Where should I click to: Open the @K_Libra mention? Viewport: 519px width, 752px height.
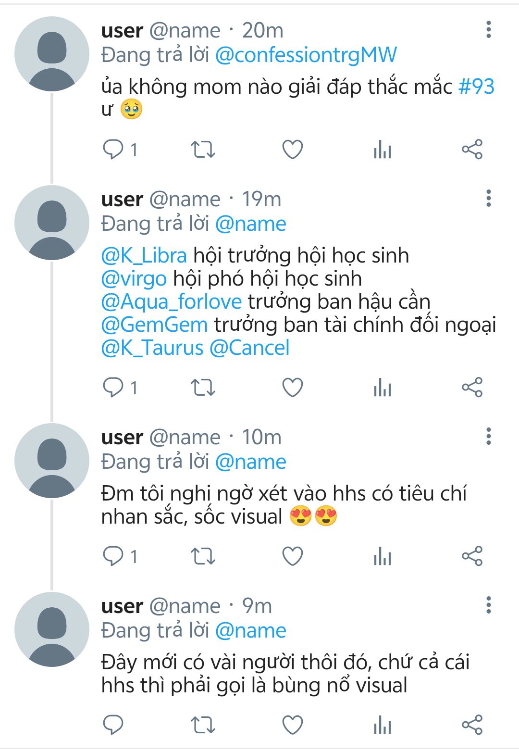coord(144,255)
